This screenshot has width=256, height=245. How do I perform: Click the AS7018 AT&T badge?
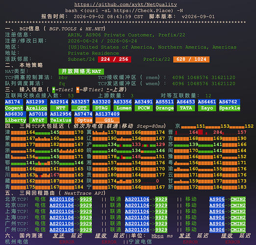click(x=38, y=117)
